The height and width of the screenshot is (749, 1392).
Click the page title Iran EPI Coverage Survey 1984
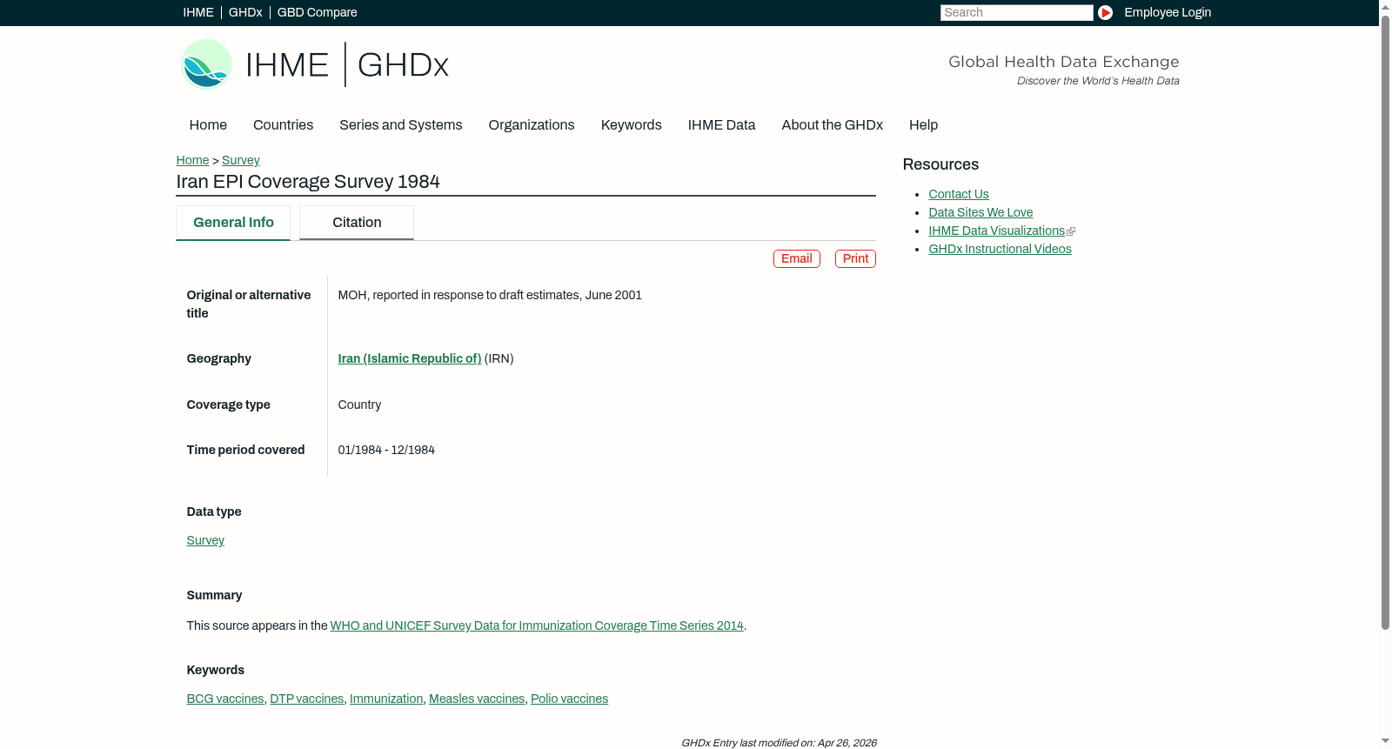[x=308, y=182]
